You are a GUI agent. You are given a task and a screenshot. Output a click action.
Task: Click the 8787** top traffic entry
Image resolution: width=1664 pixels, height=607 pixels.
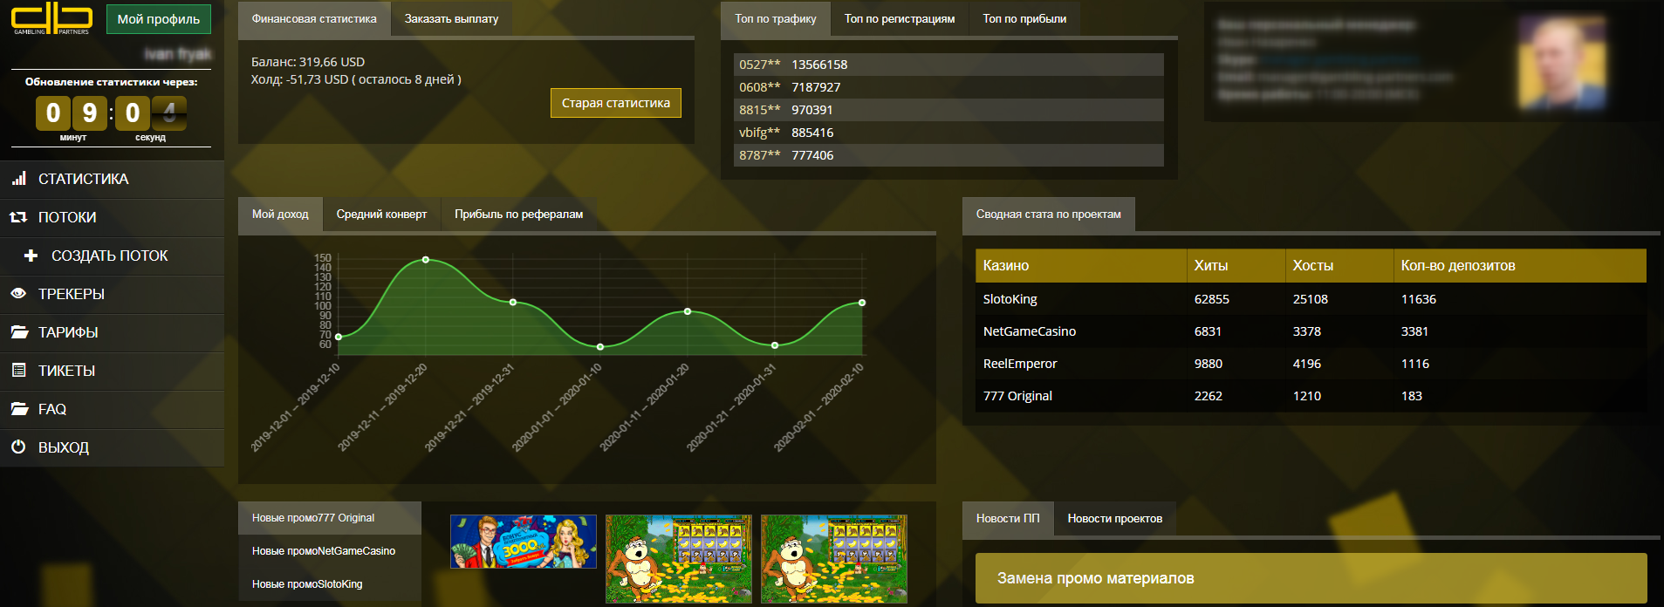pyautogui.click(x=948, y=155)
